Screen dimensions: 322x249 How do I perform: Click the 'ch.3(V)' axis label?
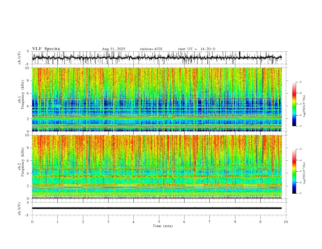(x=20, y=209)
